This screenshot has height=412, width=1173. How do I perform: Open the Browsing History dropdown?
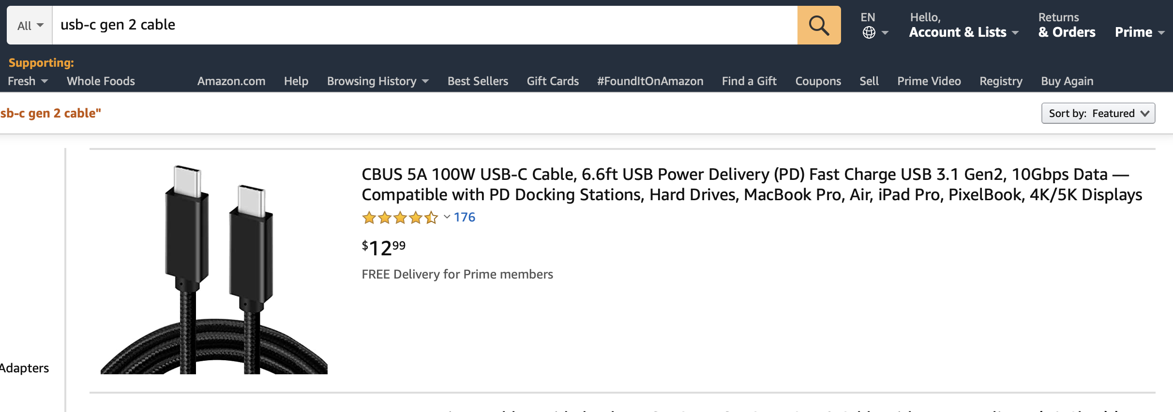click(377, 81)
